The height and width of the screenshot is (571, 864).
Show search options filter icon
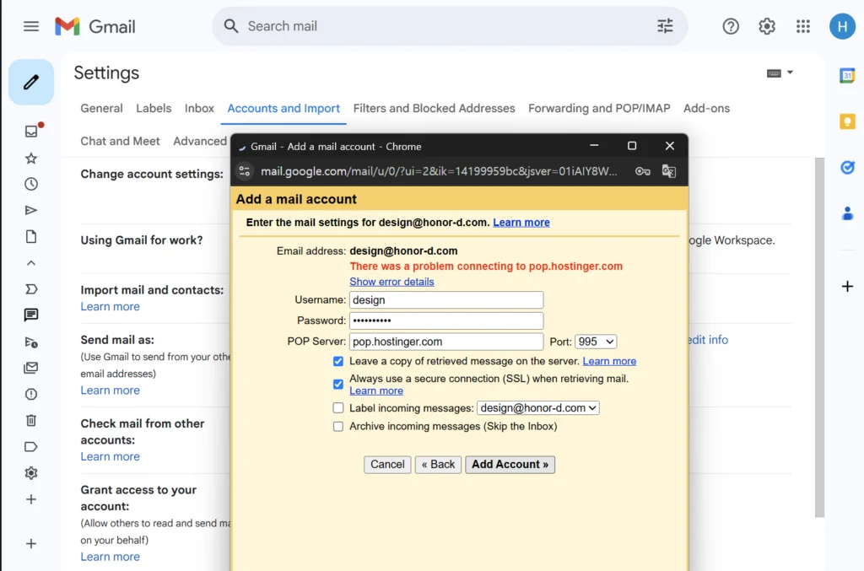665,26
